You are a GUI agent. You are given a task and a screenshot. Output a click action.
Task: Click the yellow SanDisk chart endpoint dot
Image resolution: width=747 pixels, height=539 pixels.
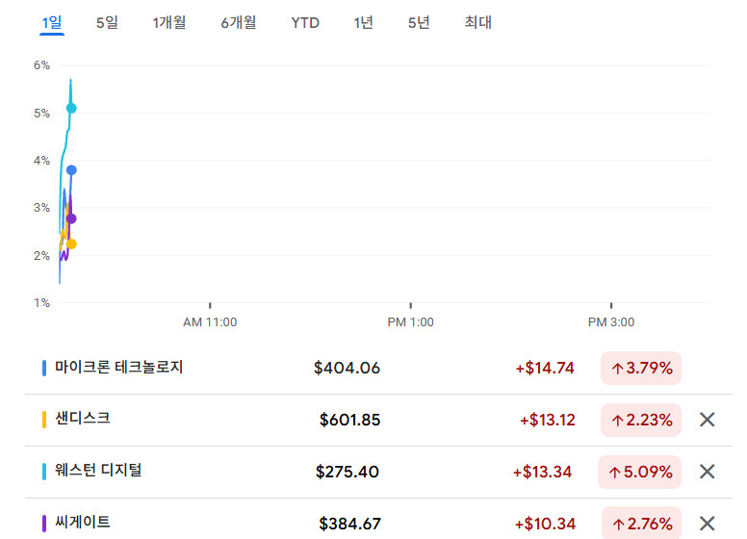(71, 244)
